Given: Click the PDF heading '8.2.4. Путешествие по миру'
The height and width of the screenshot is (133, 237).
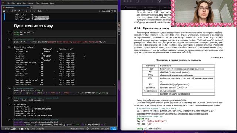Looking at the screenshot, I should [x=152, y=28].
